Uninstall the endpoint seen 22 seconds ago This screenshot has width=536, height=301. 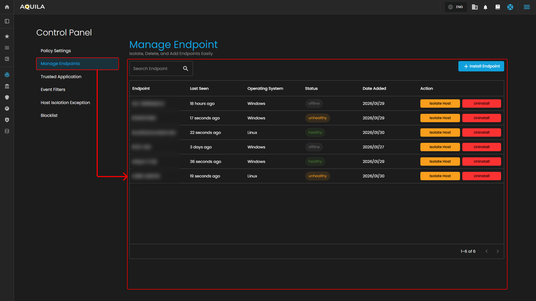point(481,133)
